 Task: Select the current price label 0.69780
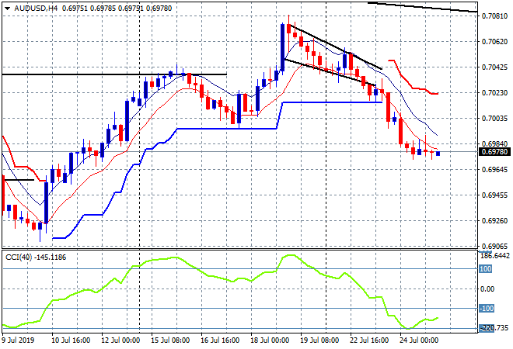(494, 152)
